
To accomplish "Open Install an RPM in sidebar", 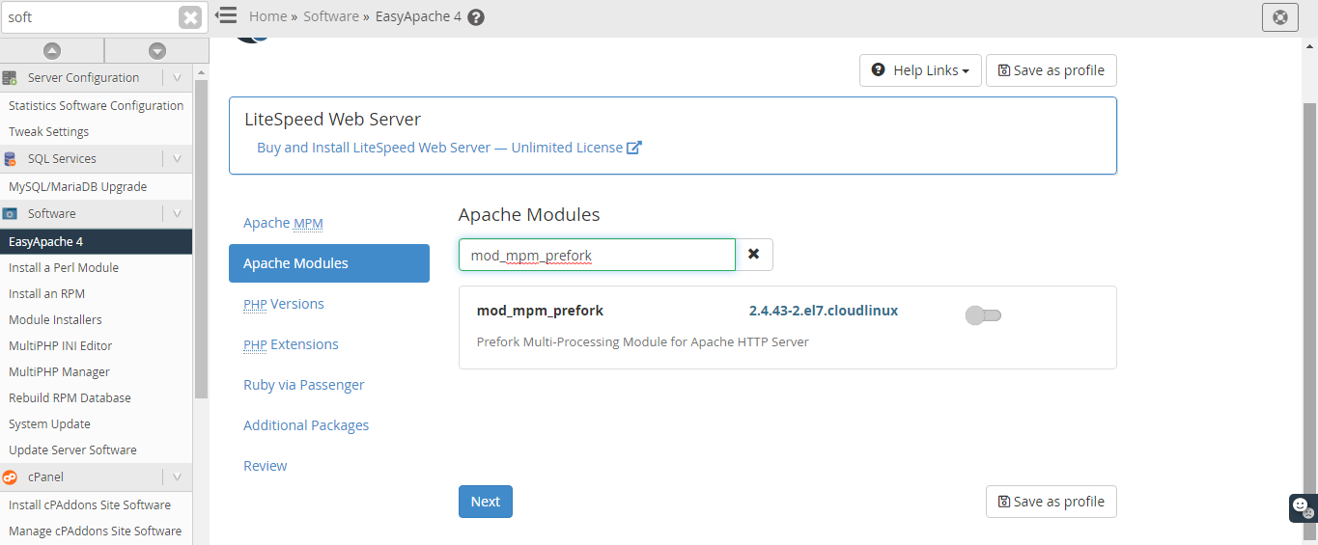I will pos(46,294).
